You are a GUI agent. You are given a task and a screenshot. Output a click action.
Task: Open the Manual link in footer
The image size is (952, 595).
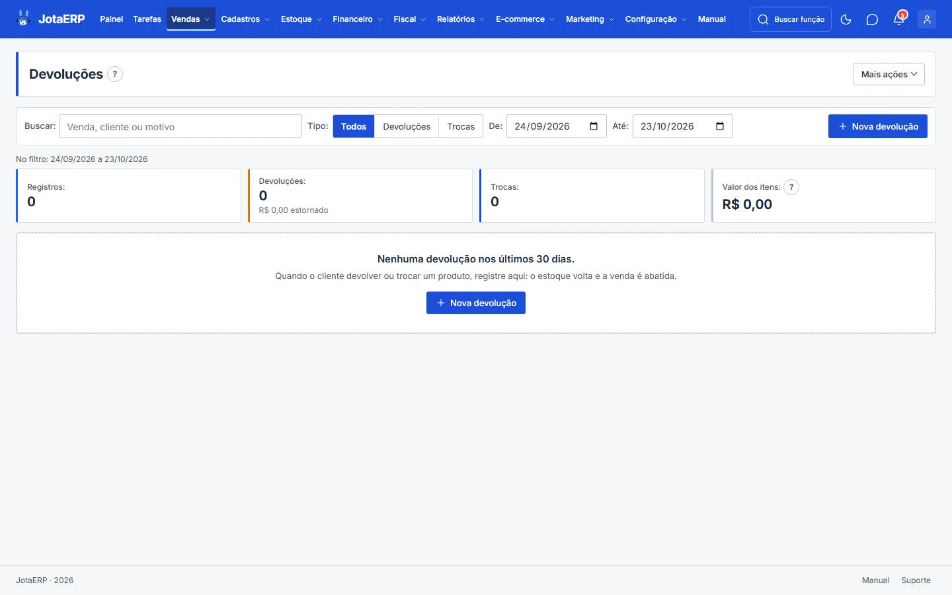tap(875, 580)
